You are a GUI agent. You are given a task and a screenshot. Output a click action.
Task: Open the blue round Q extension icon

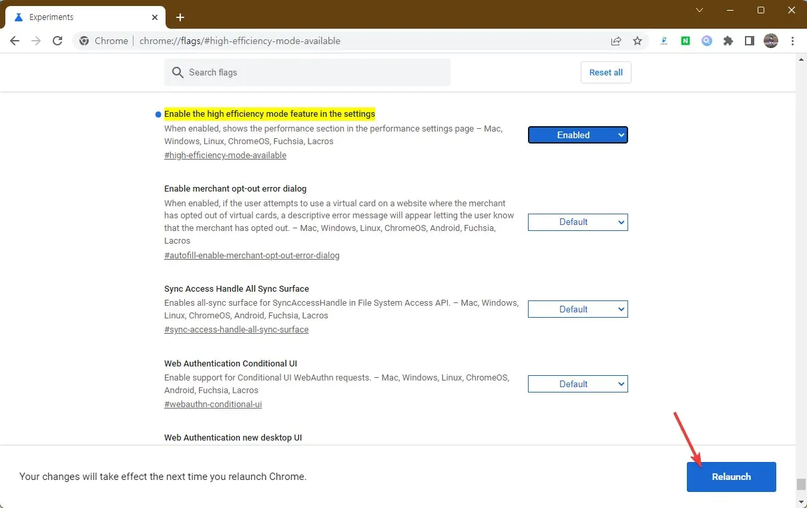point(707,41)
